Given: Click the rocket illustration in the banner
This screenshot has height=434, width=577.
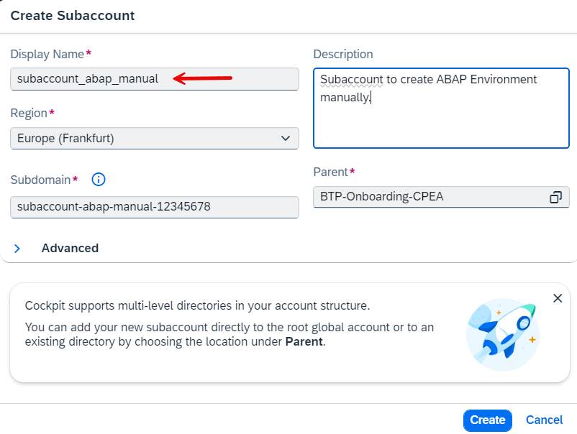Looking at the screenshot, I should tap(503, 334).
